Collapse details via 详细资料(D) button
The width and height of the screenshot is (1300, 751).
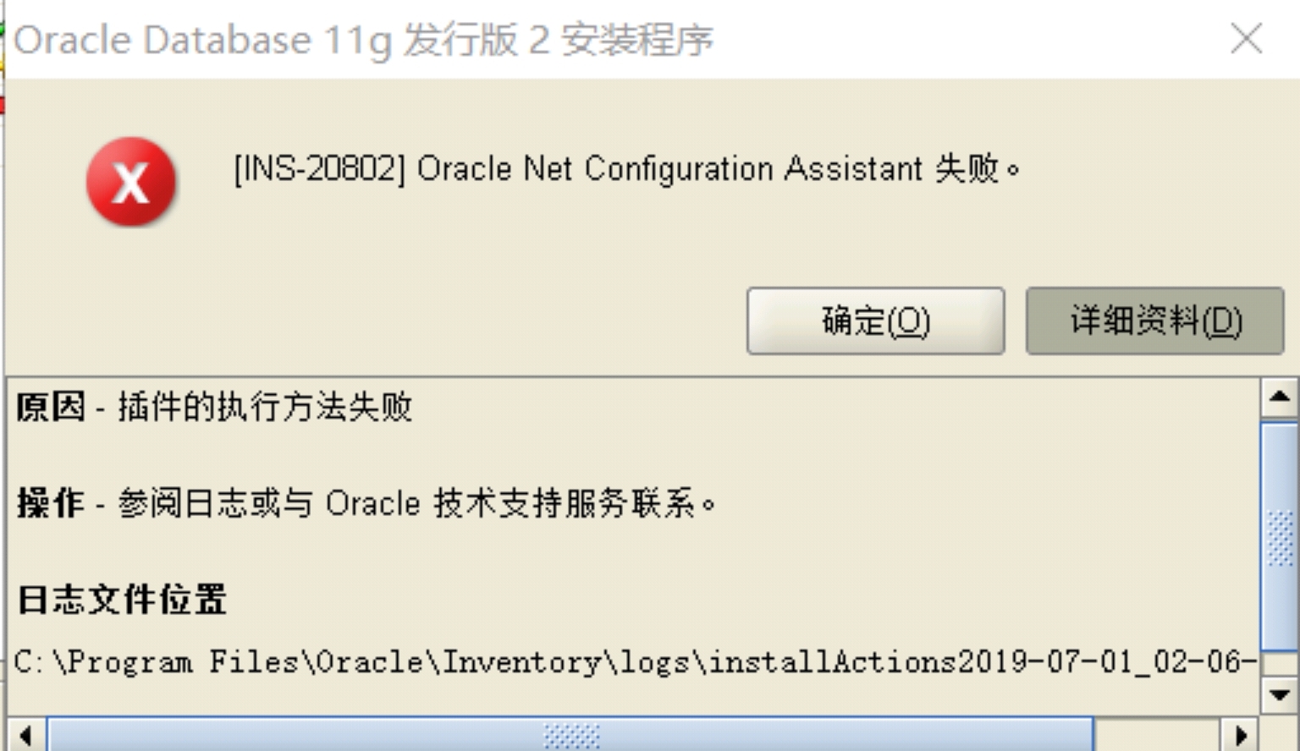tap(1155, 321)
